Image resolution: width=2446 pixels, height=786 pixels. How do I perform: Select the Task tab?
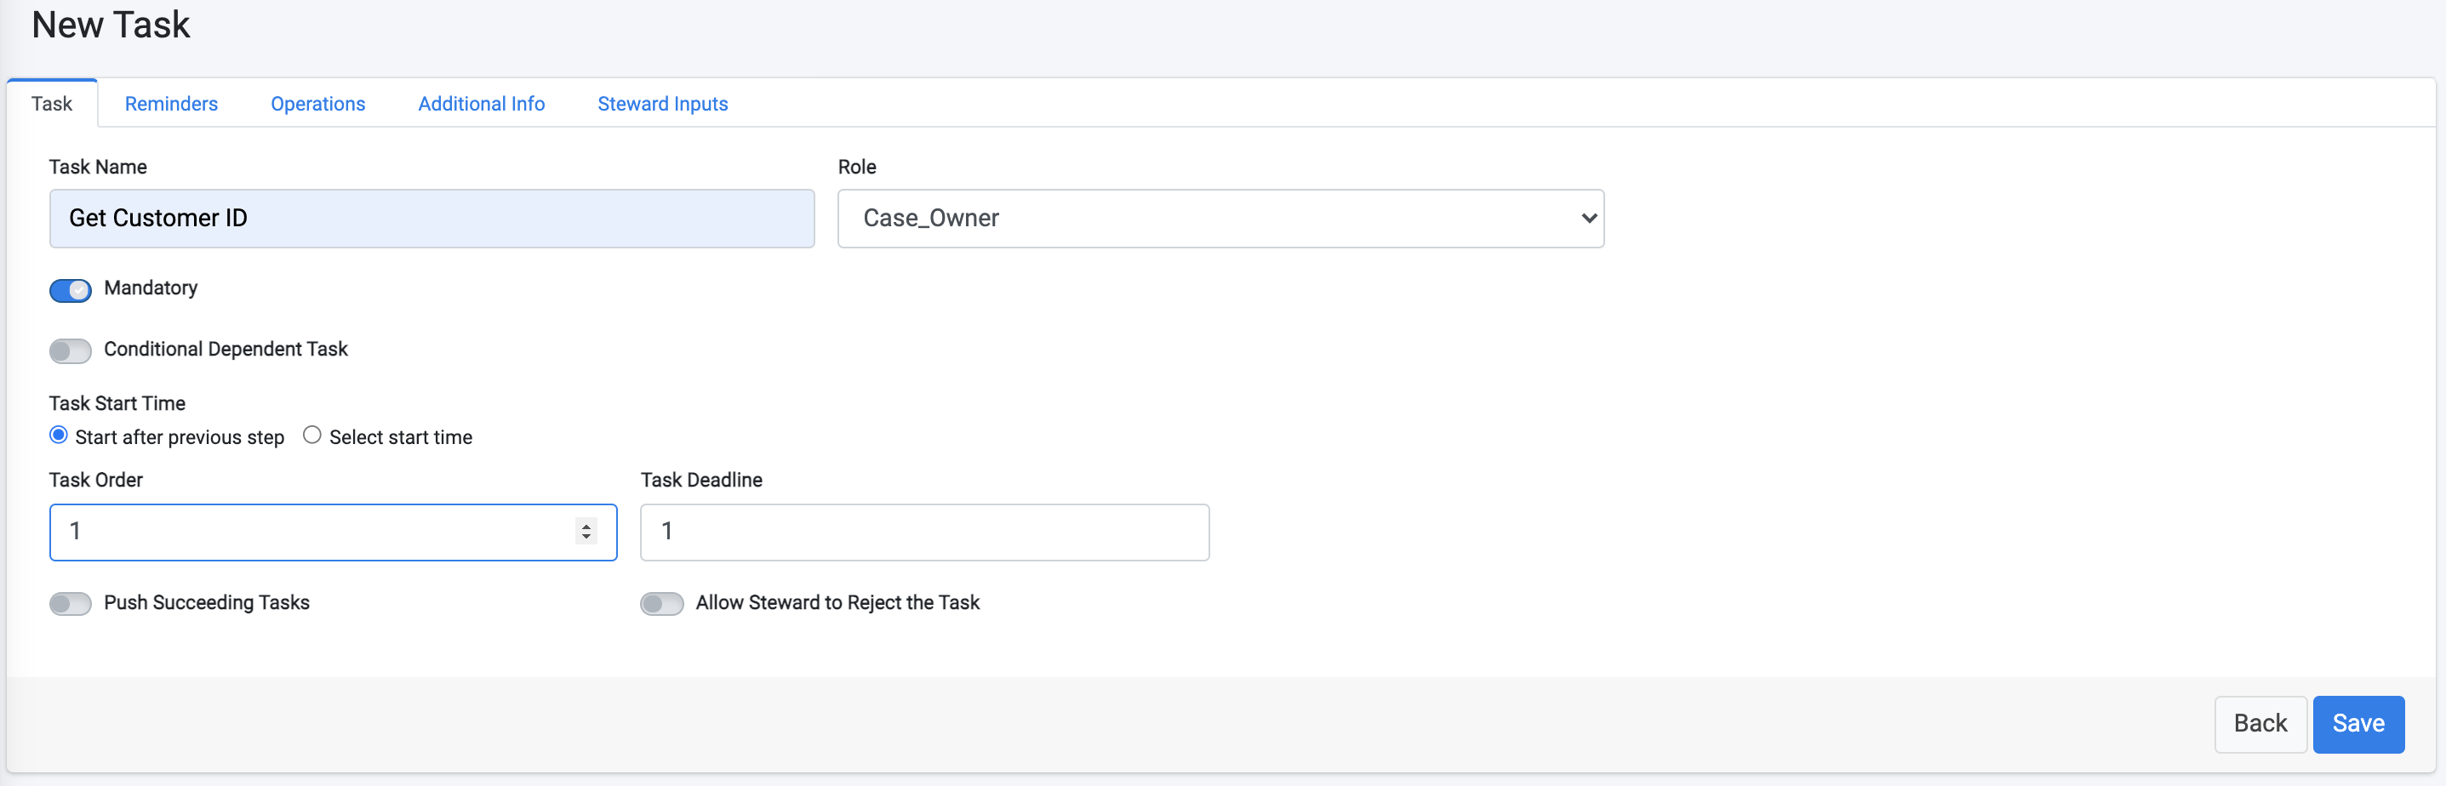click(x=51, y=104)
